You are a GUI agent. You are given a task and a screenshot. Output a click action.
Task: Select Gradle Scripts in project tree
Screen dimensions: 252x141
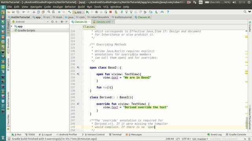point(25,31)
